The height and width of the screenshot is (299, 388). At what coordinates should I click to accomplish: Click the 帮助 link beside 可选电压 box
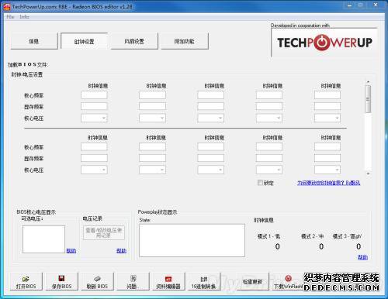(71, 250)
